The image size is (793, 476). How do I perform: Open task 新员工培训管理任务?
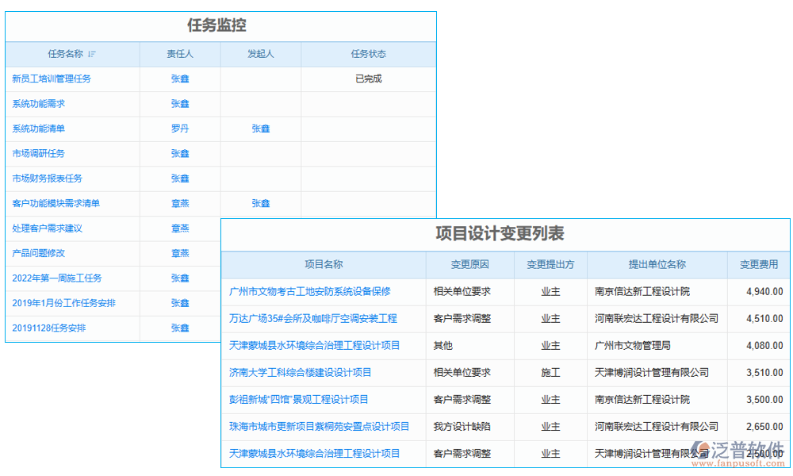[52, 79]
